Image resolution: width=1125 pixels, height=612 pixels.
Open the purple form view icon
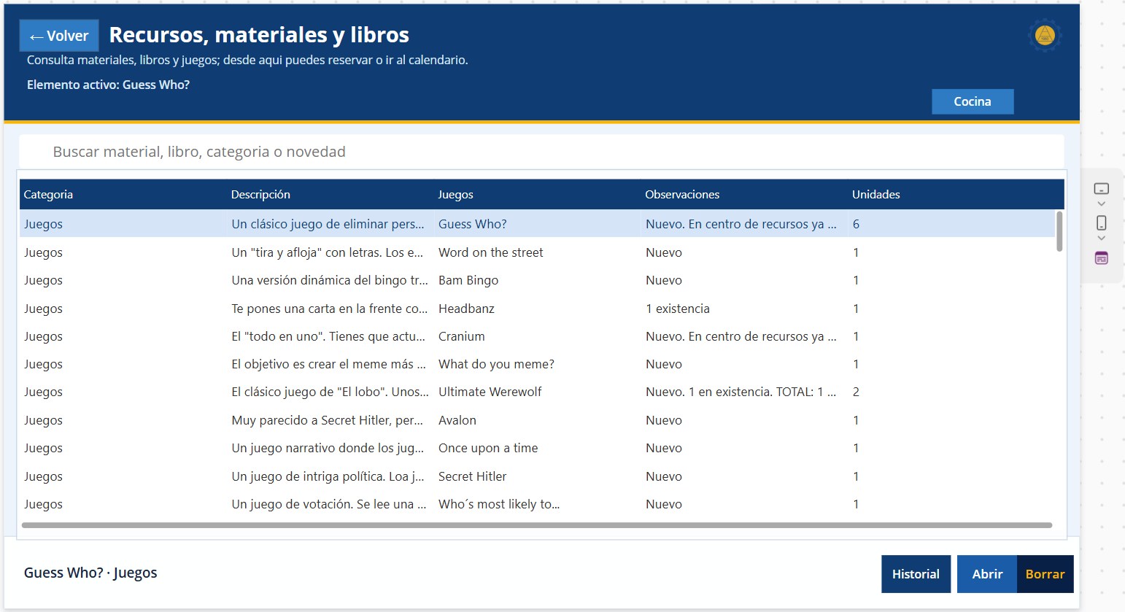coord(1102,257)
